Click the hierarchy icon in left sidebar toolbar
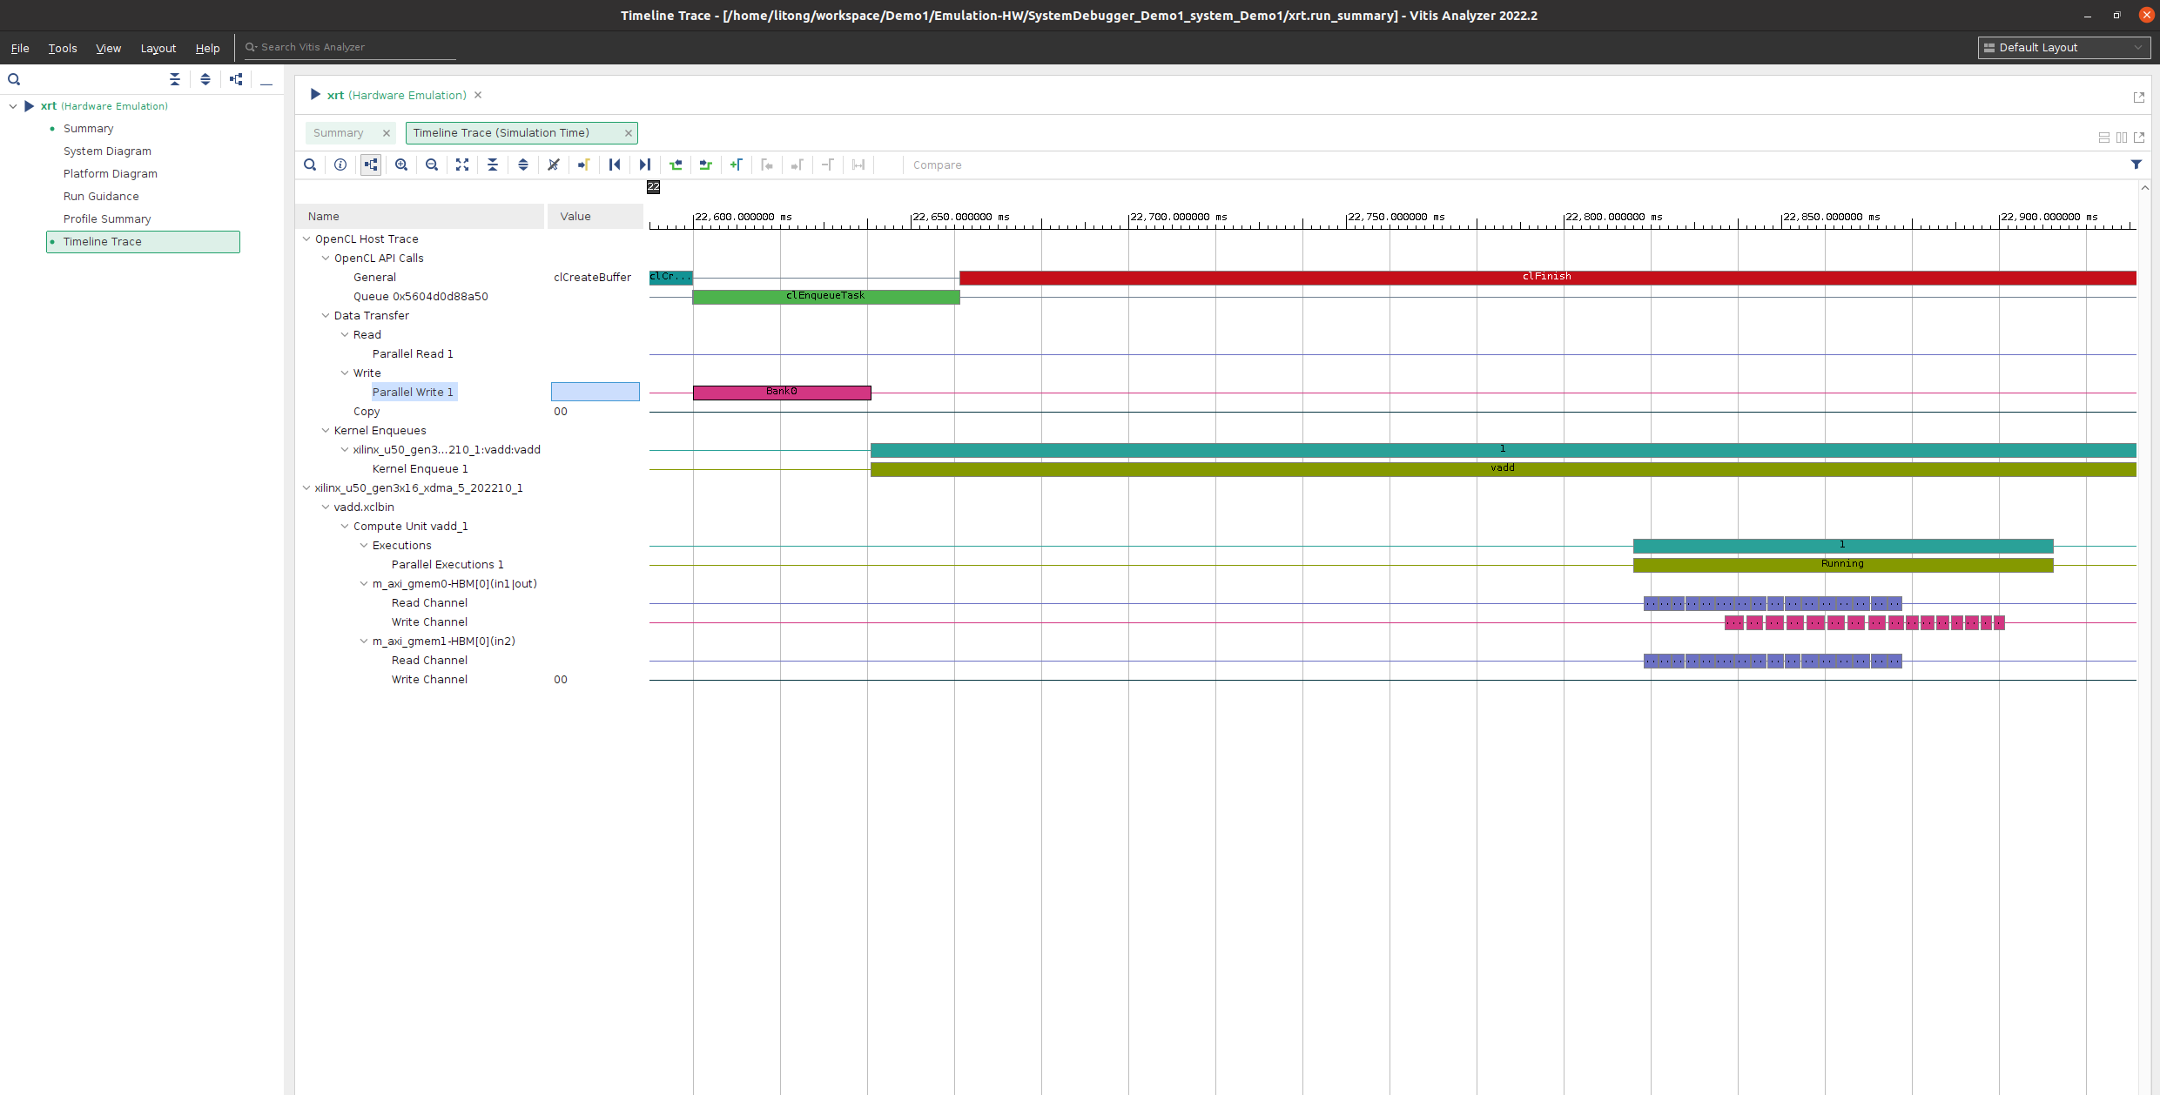Viewport: 2160px width, 1095px height. coord(236,79)
